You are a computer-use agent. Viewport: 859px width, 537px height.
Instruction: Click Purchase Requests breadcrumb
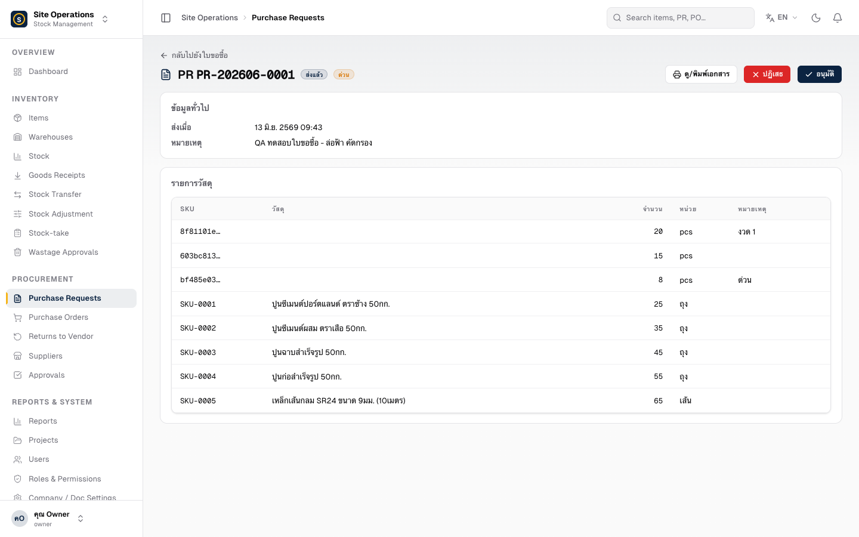[288, 18]
